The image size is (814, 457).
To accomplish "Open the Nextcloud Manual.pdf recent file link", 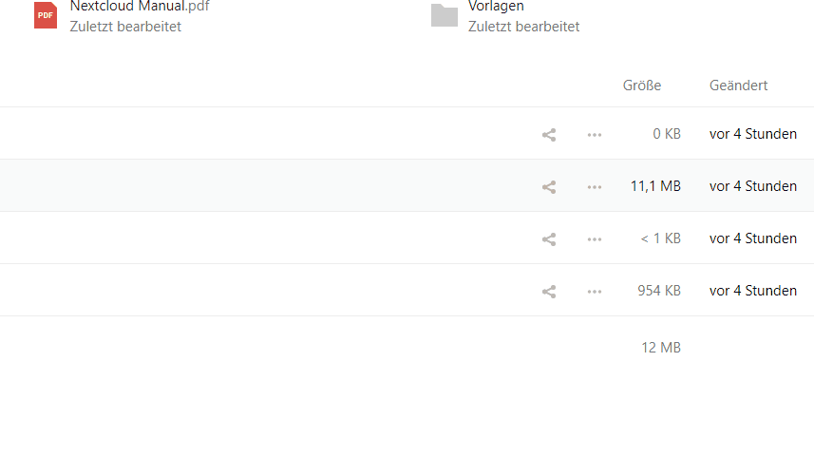I will pyautogui.click(x=140, y=7).
